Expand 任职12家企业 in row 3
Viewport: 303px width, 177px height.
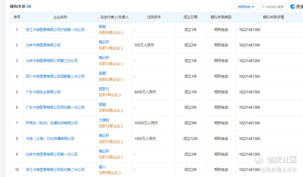tap(111, 64)
